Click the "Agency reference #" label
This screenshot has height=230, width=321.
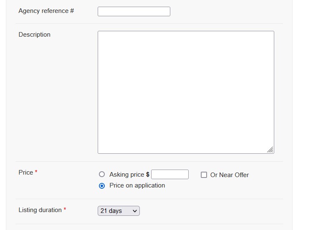pyautogui.click(x=46, y=11)
